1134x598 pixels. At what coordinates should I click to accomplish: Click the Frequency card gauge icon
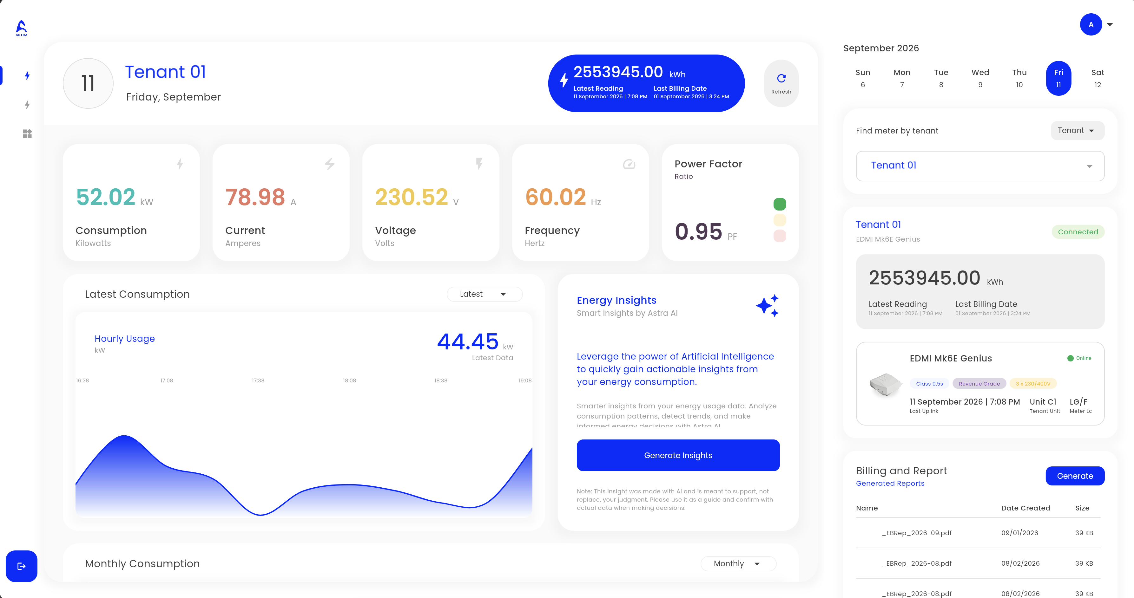click(629, 164)
